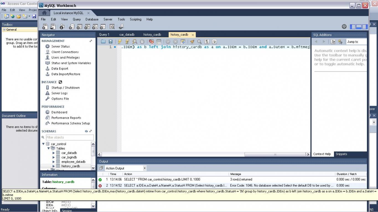Viewport: 378px width, 212px height.
Task: Open the Database menu
Action: [92, 19]
